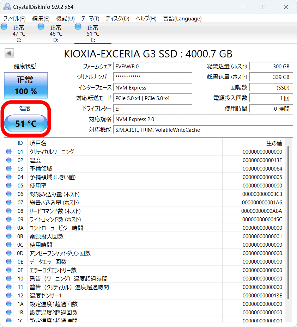Screen dimensions: 297x327
Task: Click the 正常 100 % health status button
Action: (26, 86)
